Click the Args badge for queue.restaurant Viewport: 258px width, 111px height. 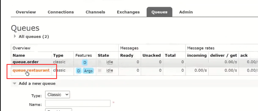88,71
